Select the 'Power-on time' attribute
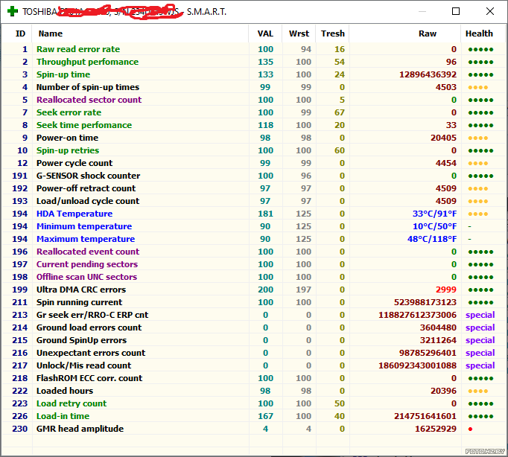The width and height of the screenshot is (508, 457). (67, 138)
